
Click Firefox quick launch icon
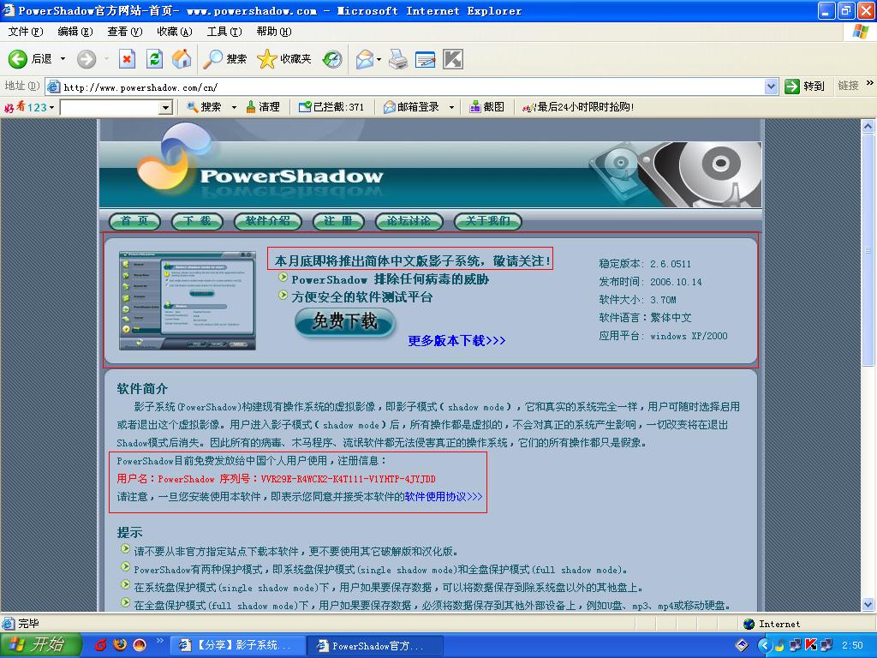click(x=120, y=645)
